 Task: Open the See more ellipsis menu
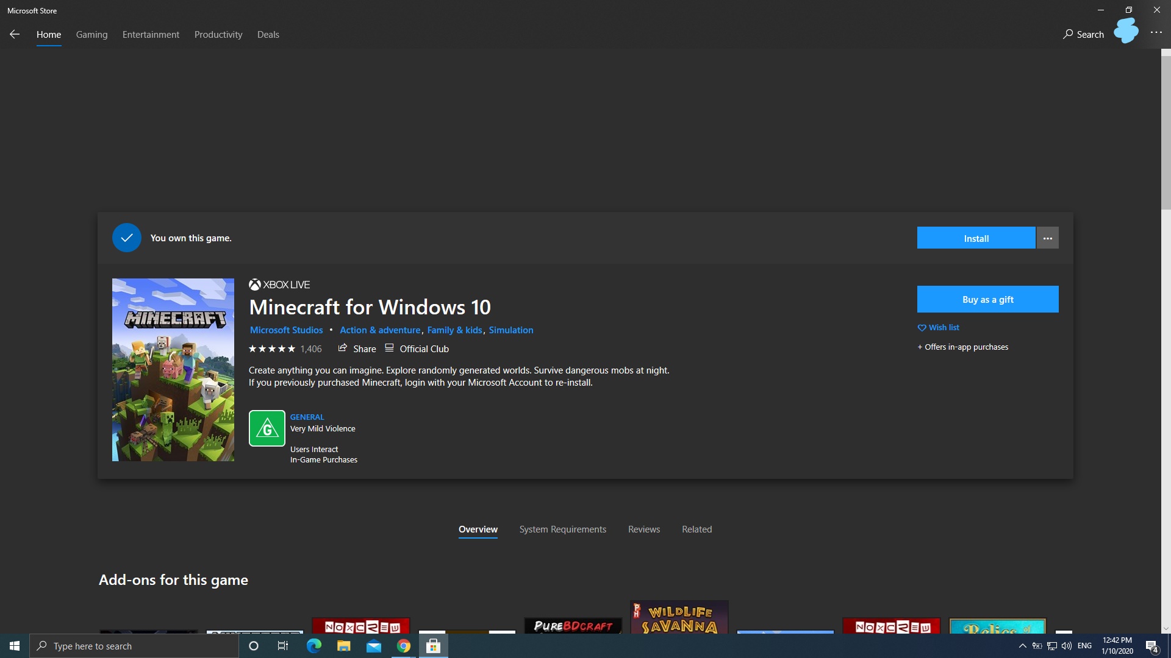click(x=1156, y=33)
